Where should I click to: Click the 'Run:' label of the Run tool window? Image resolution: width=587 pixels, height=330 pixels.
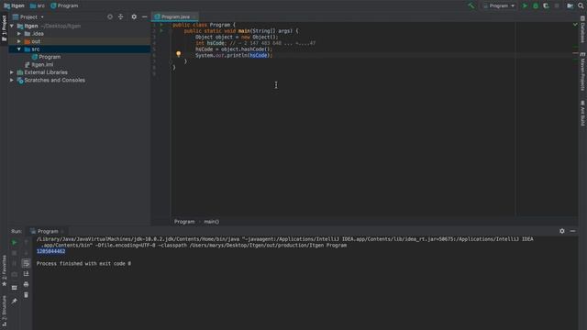click(17, 231)
